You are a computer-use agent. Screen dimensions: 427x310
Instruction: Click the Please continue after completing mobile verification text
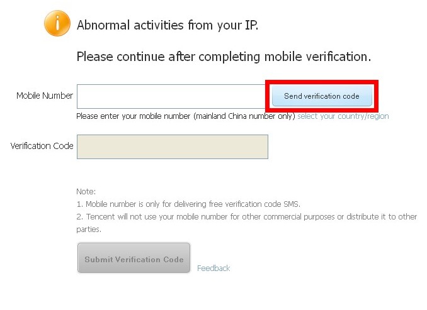224,57
